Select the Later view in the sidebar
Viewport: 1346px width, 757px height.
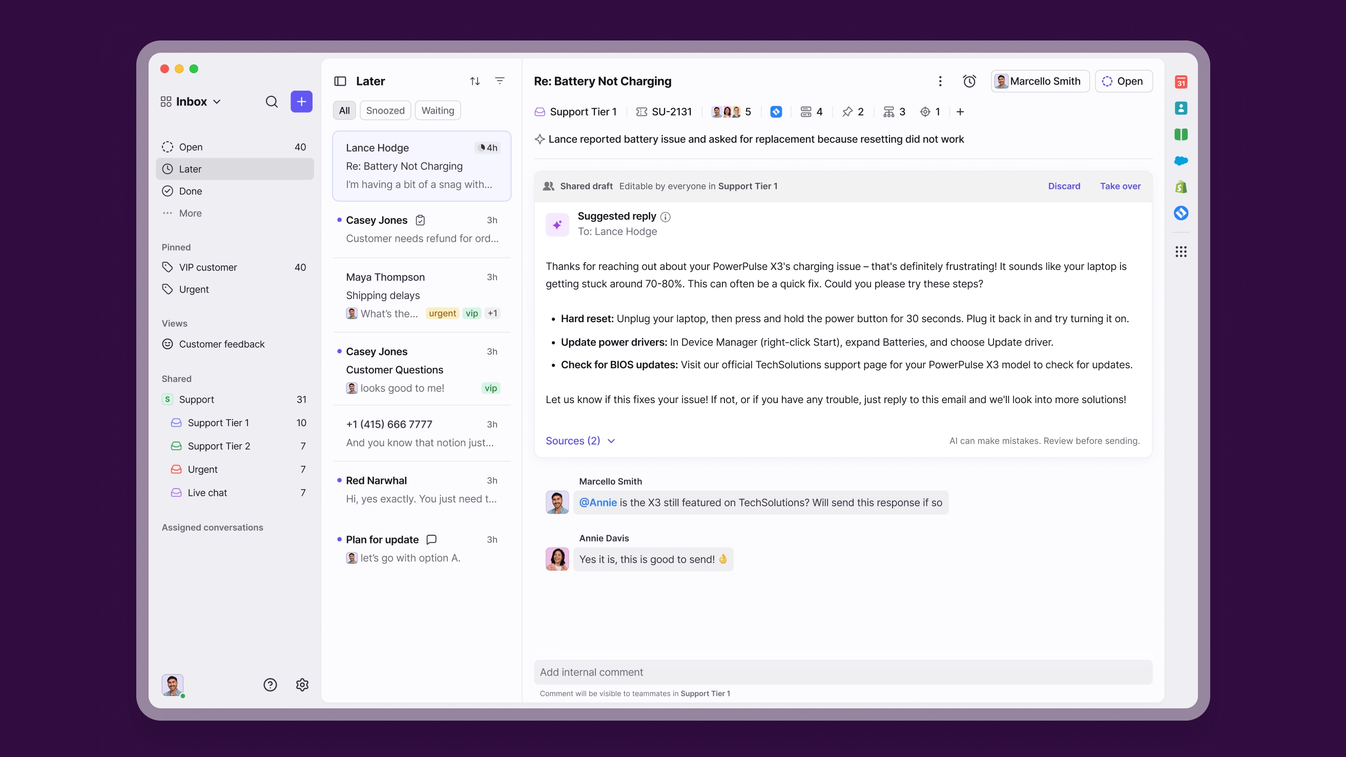click(191, 169)
